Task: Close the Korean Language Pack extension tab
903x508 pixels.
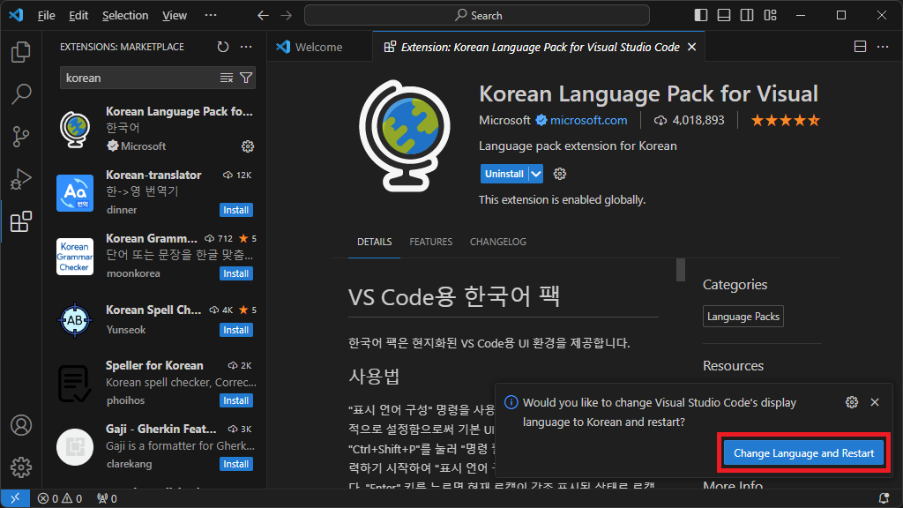Action: 691,47
